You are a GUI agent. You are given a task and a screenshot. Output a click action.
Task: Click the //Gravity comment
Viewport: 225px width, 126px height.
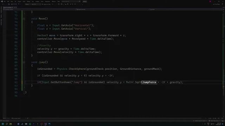pos(44,45)
